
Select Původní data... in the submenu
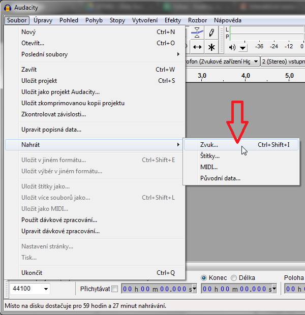pos(241,178)
